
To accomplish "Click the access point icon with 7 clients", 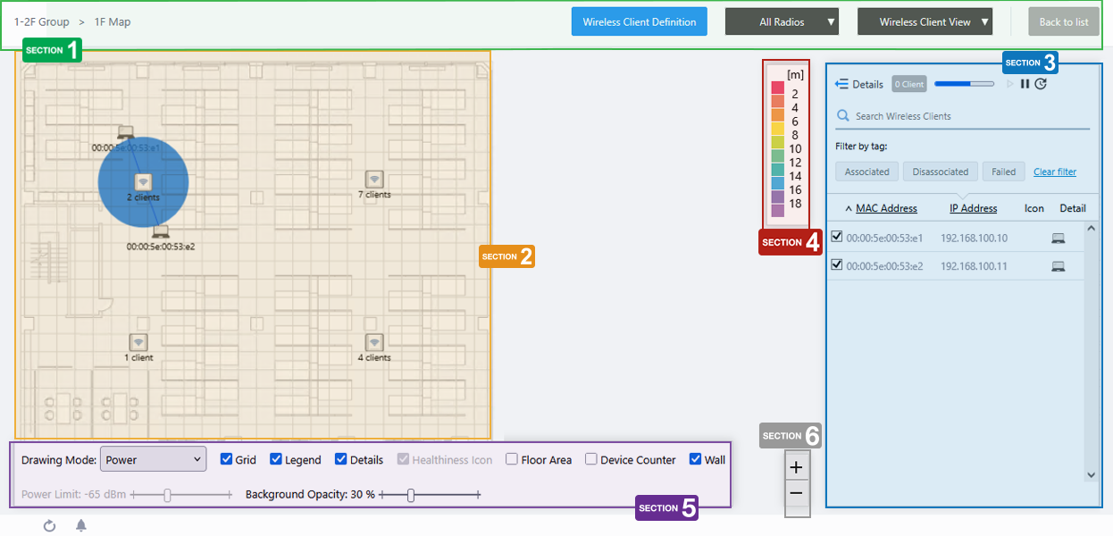I will (374, 180).
